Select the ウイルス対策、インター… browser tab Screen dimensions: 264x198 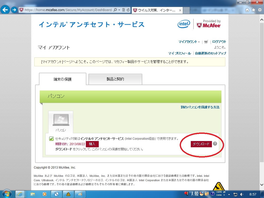156,10
